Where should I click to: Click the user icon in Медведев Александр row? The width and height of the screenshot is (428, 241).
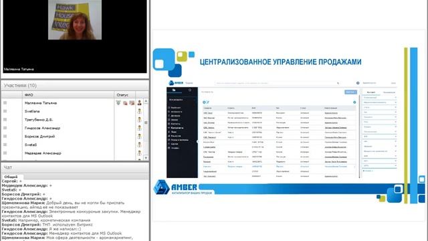click(140, 153)
